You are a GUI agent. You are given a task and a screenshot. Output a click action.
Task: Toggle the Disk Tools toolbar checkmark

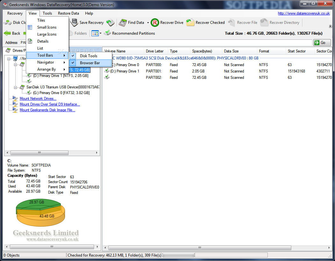pyautogui.click(x=73, y=56)
